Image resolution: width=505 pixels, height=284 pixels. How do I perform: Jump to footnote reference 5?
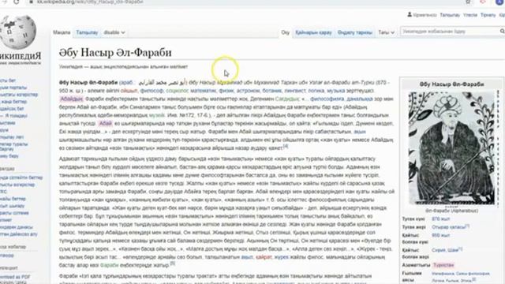tap(173, 263)
